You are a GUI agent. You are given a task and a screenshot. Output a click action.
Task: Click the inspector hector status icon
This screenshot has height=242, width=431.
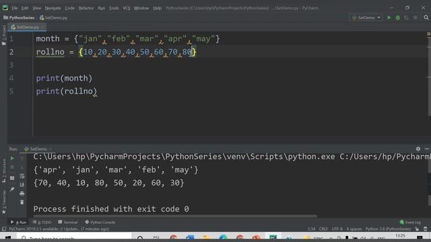click(x=426, y=229)
